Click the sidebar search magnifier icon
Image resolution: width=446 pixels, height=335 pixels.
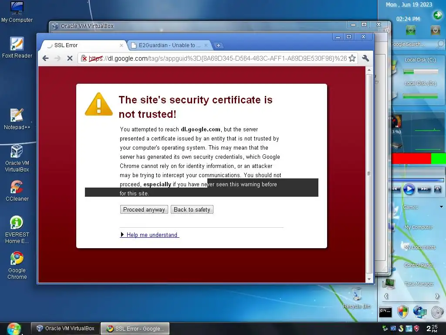440,44
